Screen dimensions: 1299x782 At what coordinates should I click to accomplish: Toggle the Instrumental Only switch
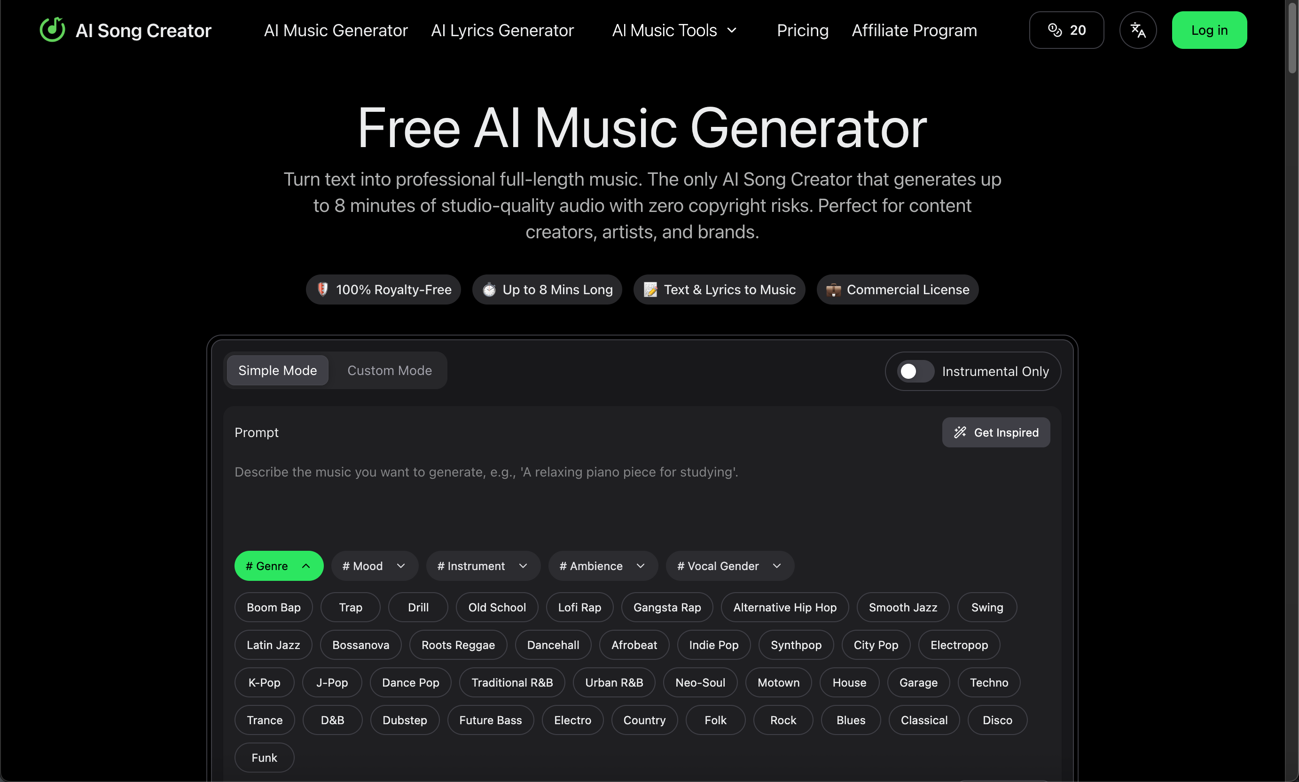pyautogui.click(x=916, y=371)
